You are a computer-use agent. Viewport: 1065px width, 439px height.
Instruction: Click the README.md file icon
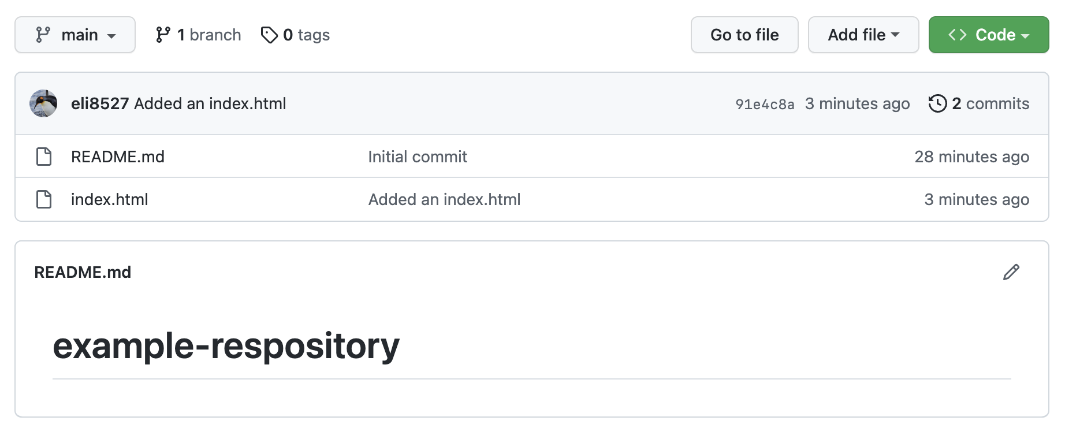coord(44,157)
